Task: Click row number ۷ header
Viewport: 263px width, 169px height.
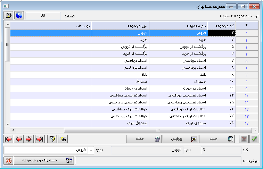Action: point(247,75)
